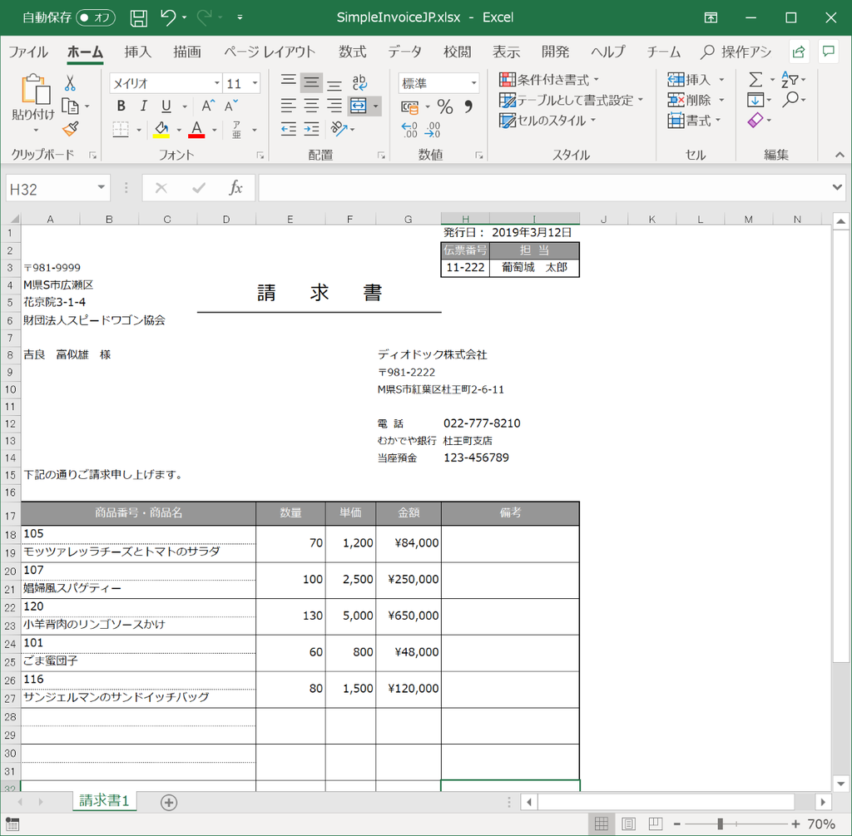Switch to the 数式 tab
This screenshot has height=836, width=852.
(352, 52)
